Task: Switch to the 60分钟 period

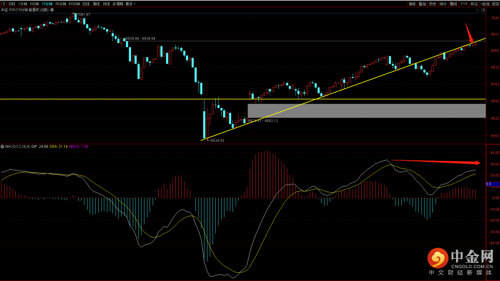Action: click(74, 4)
